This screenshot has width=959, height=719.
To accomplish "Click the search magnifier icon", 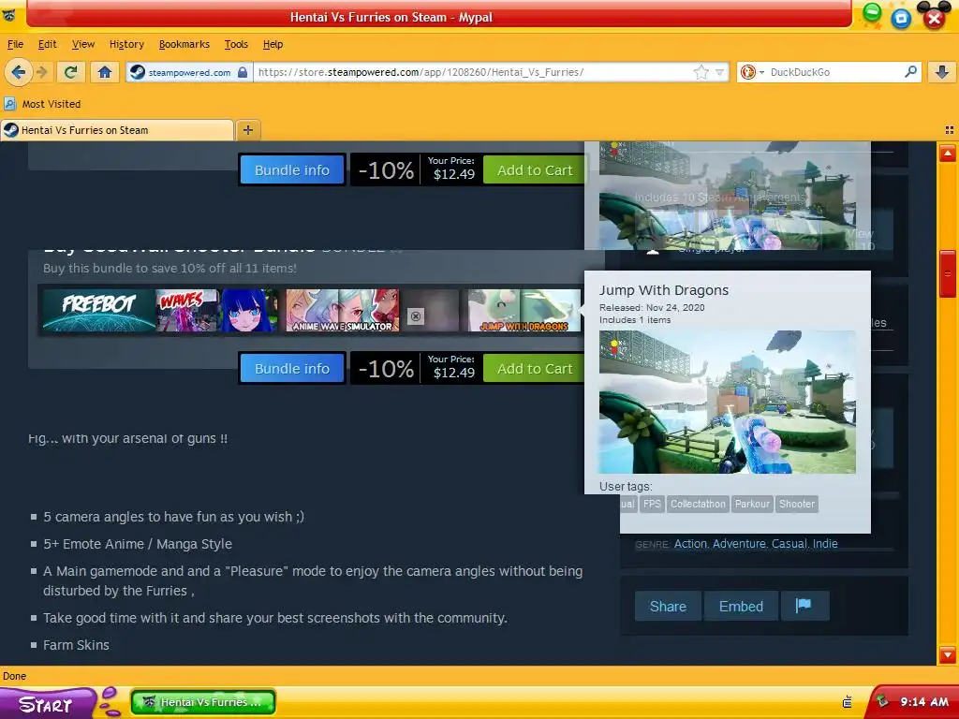I will pos(910,71).
